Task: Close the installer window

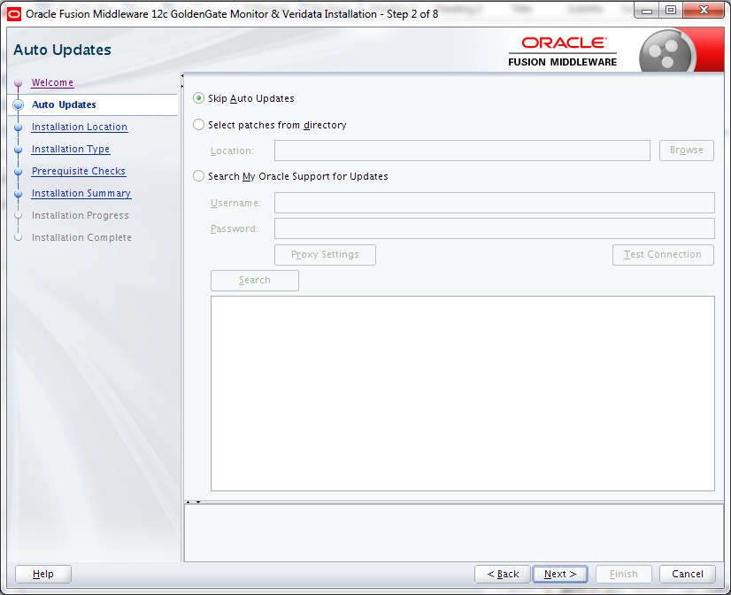Action: [704, 11]
